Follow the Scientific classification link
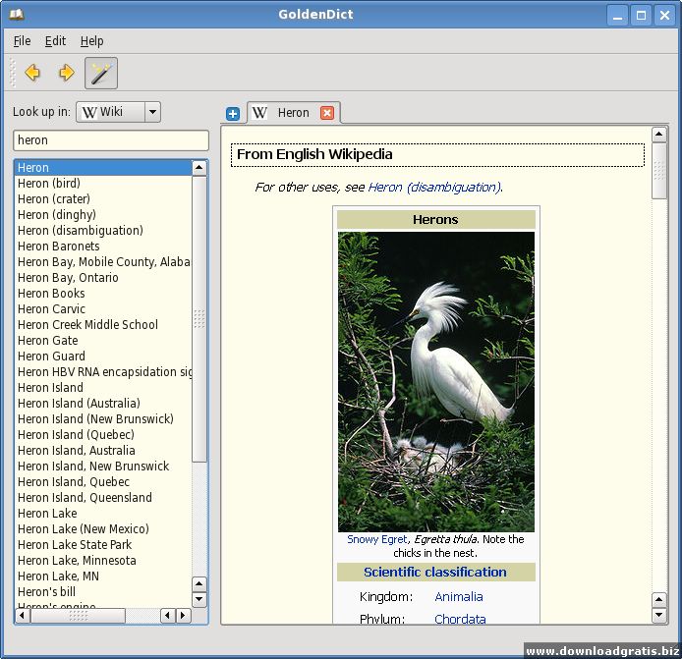Image resolution: width=682 pixels, height=659 pixels. (435, 572)
